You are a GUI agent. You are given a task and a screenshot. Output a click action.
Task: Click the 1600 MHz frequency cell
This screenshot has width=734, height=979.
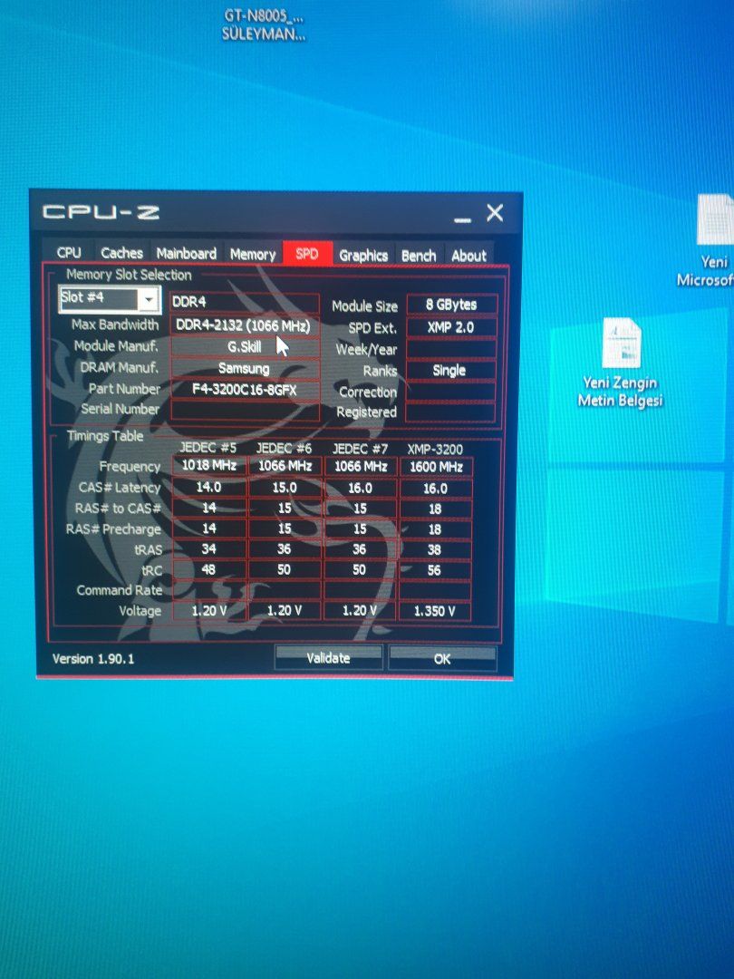click(436, 467)
